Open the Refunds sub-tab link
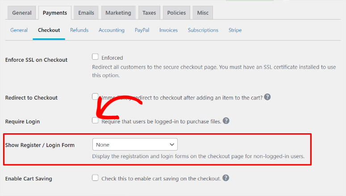Screen dimensions: 346x196 pos(79,30)
